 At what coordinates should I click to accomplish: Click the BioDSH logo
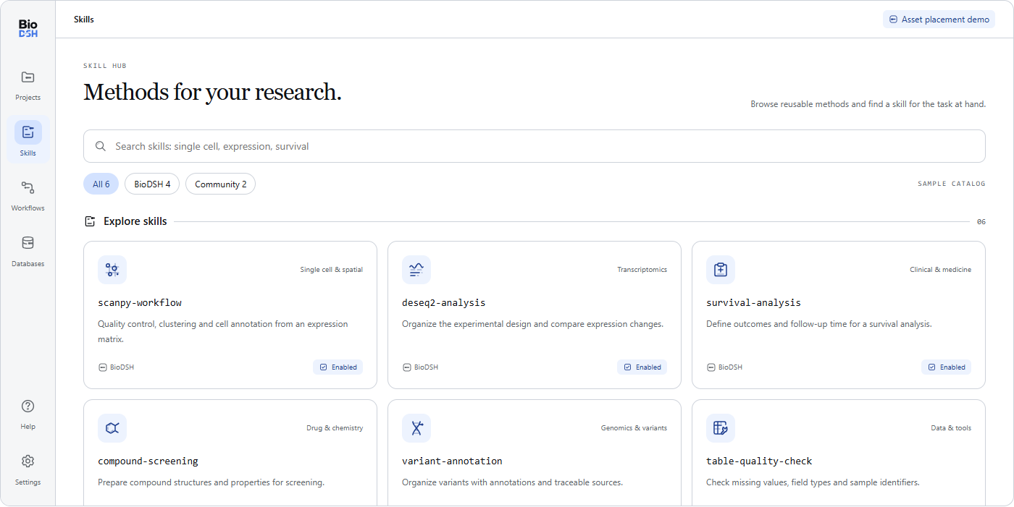(28, 28)
